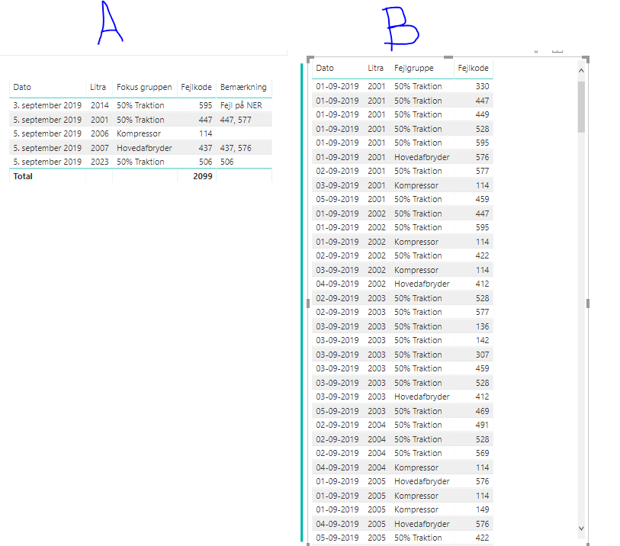This screenshot has width=620, height=546.
Task: Click Fejlkode 142 in table B
Action: pyautogui.click(x=483, y=340)
